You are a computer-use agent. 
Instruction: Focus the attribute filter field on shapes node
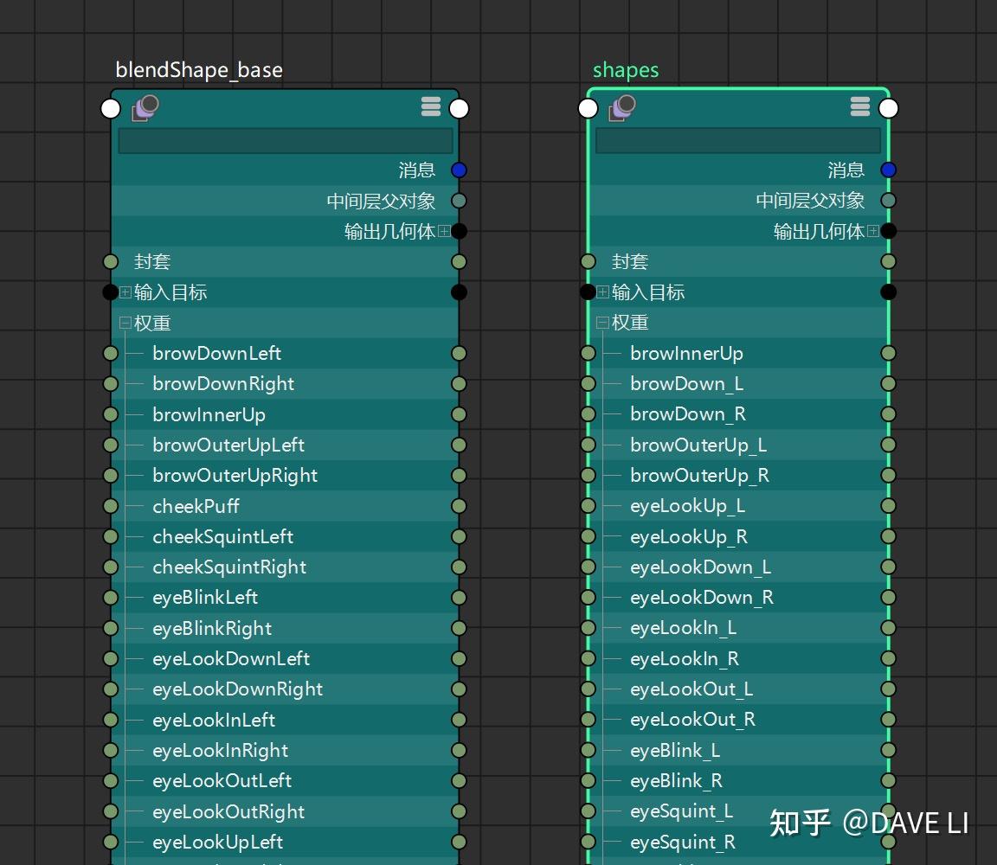tap(738, 140)
